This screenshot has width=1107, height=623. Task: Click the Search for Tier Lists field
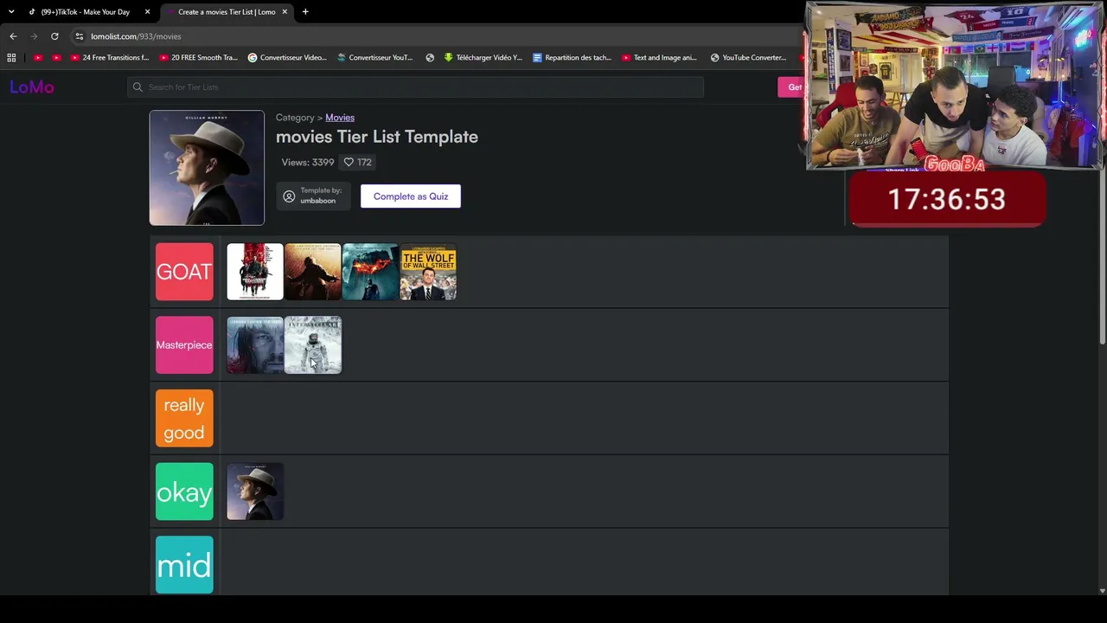coord(415,87)
